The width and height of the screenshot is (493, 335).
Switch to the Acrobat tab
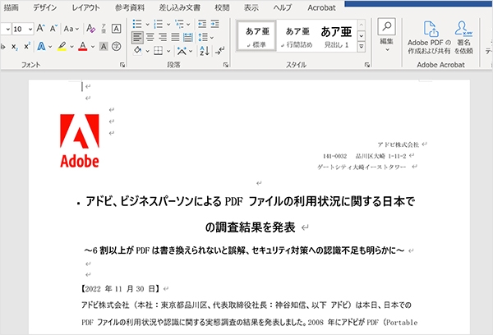pyautogui.click(x=321, y=7)
